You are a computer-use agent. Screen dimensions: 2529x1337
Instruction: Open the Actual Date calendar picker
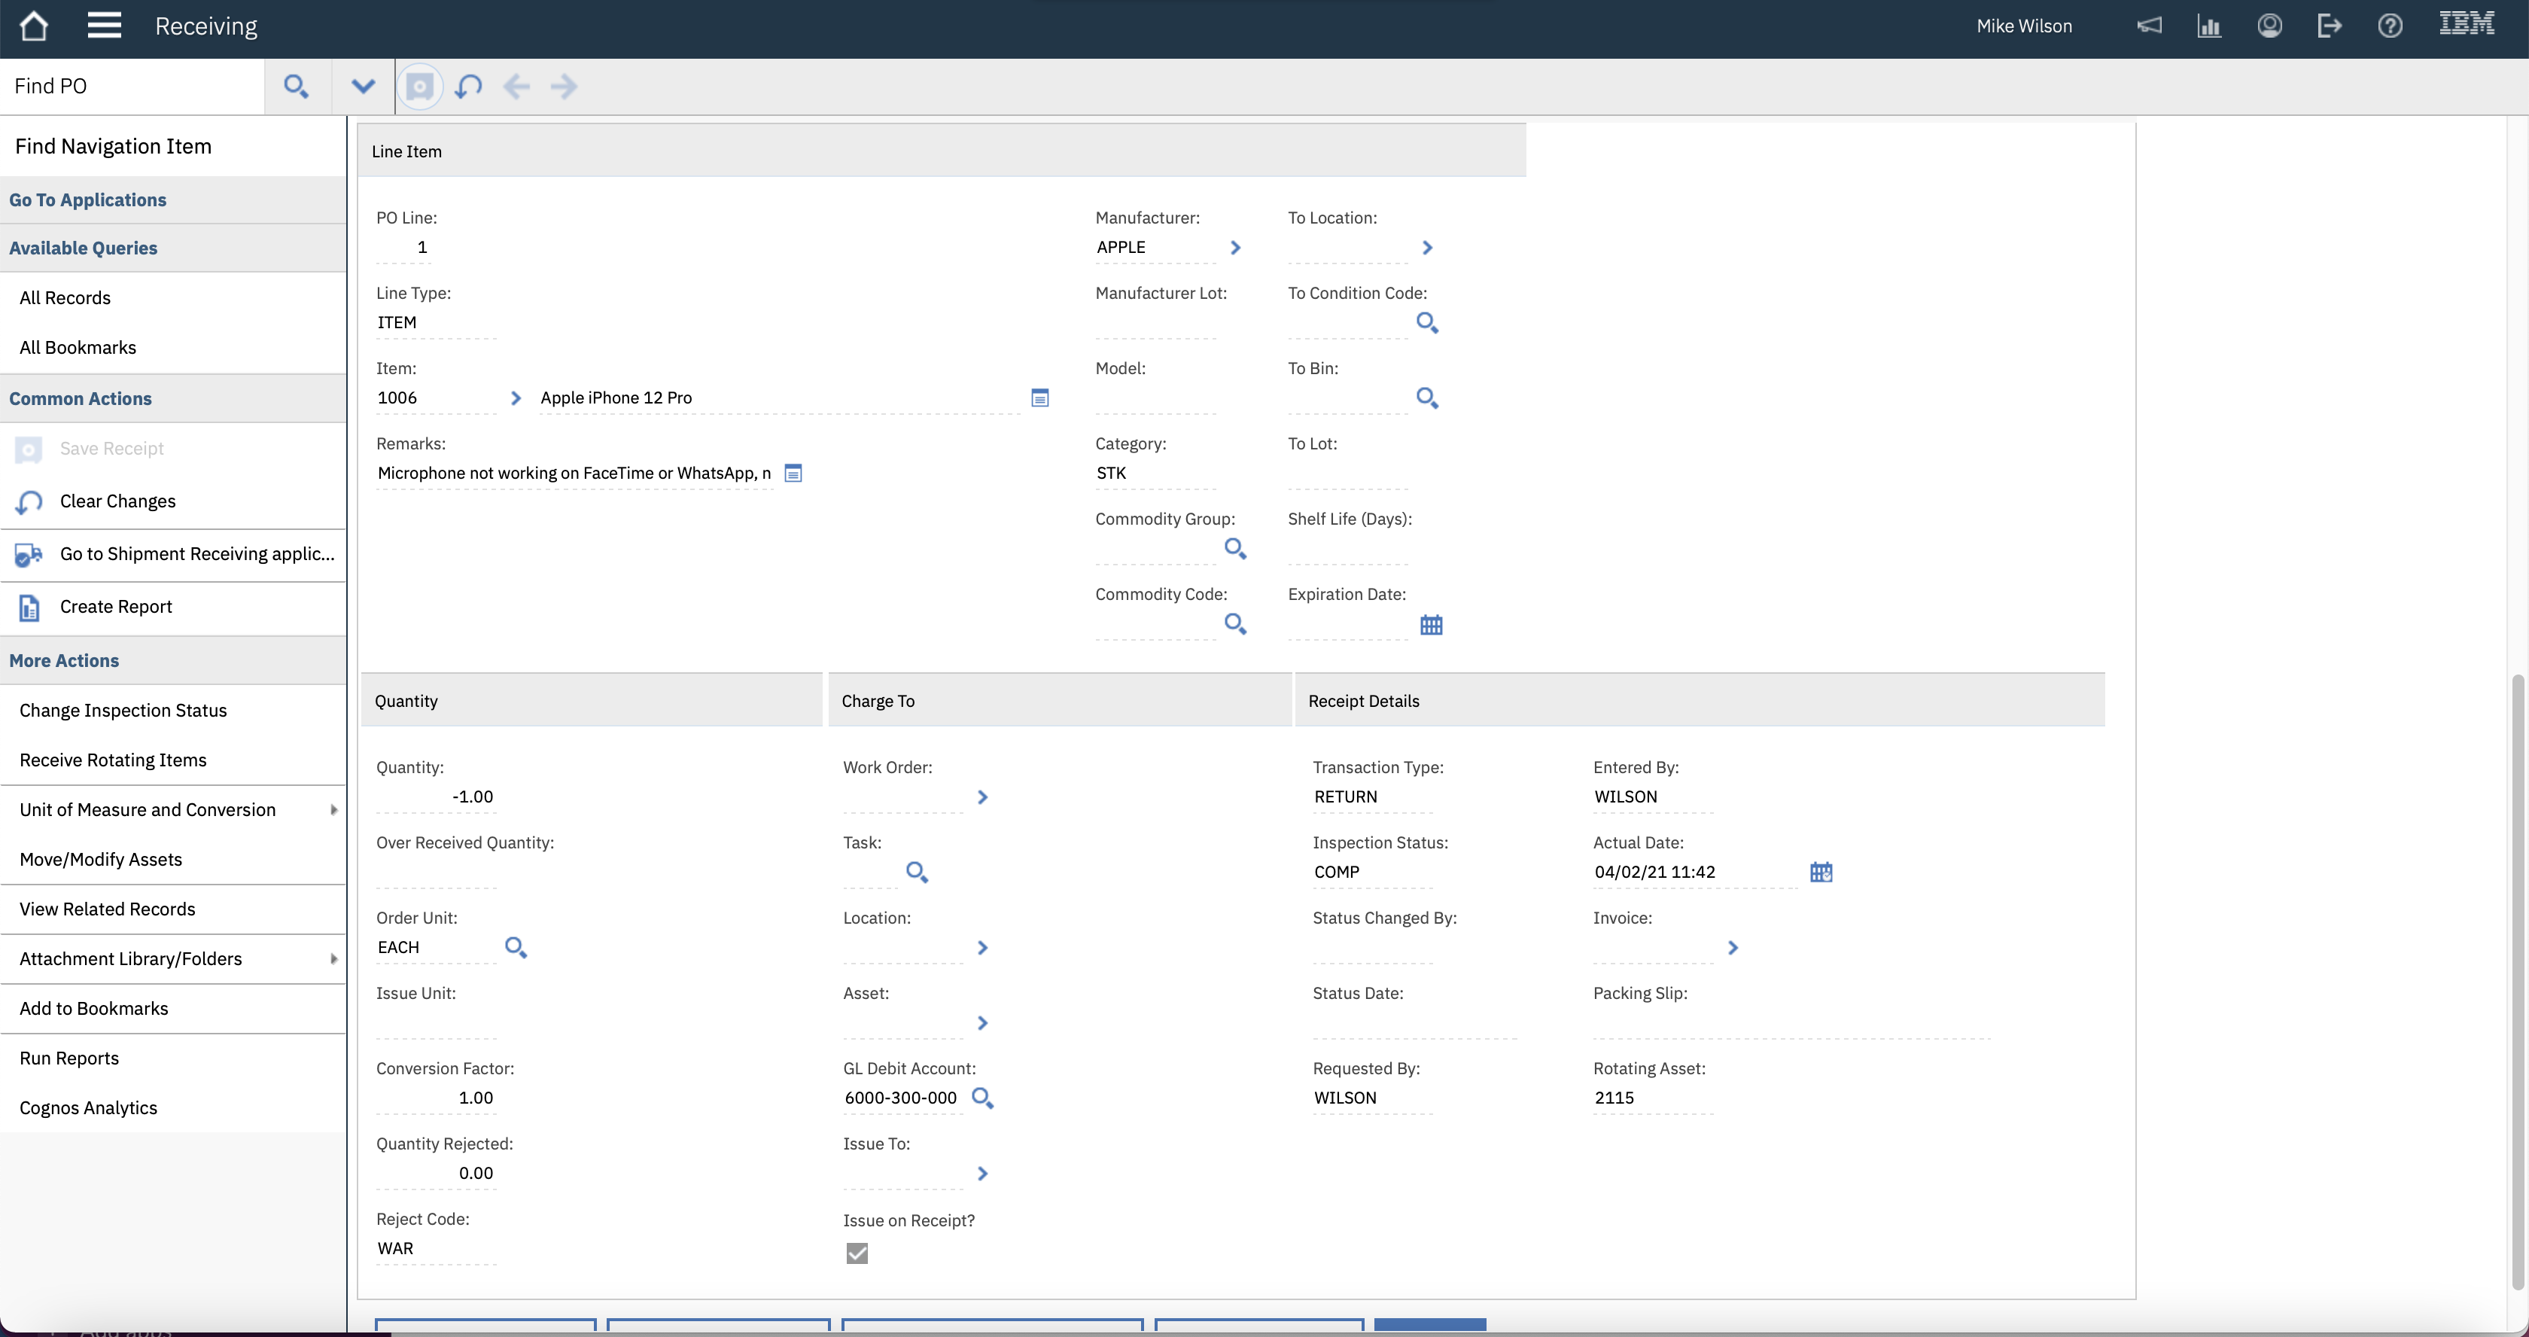click(x=1820, y=872)
